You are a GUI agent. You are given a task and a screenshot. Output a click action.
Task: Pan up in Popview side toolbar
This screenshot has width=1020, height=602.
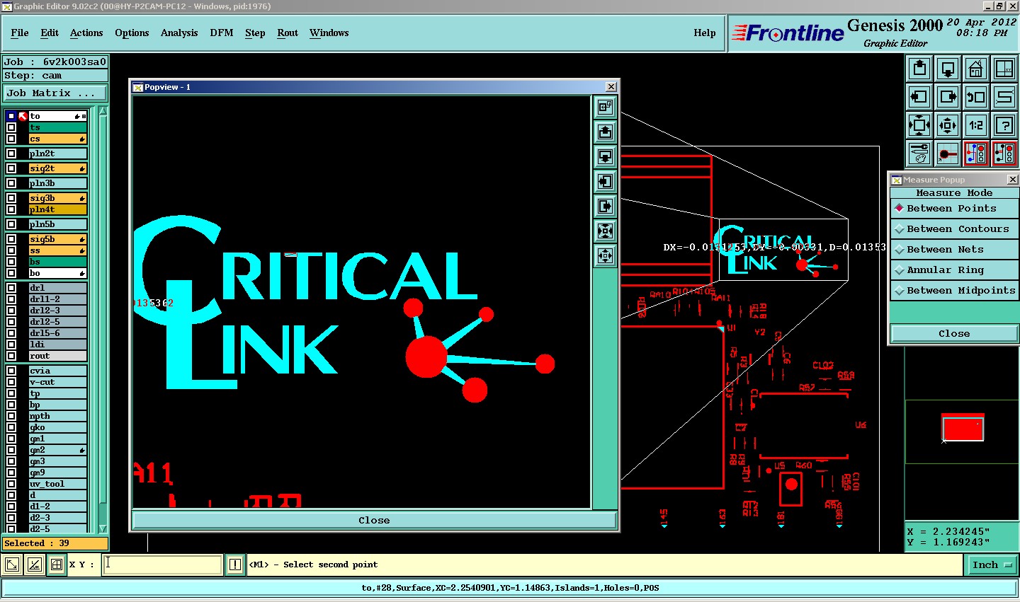pyautogui.click(x=605, y=132)
